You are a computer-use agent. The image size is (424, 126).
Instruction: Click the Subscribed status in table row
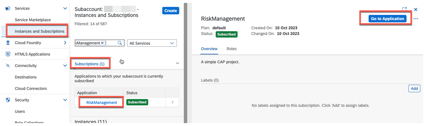point(137,102)
